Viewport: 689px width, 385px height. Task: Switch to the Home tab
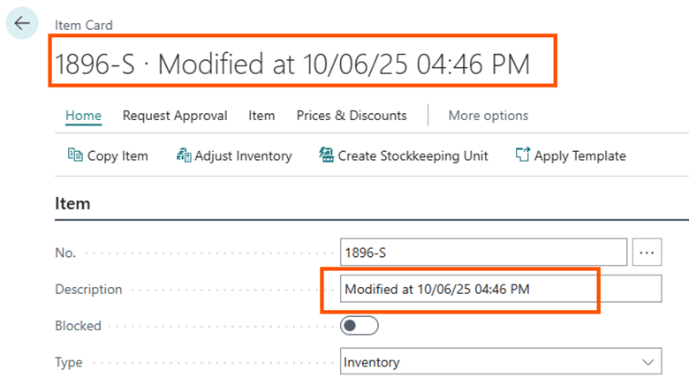click(83, 116)
